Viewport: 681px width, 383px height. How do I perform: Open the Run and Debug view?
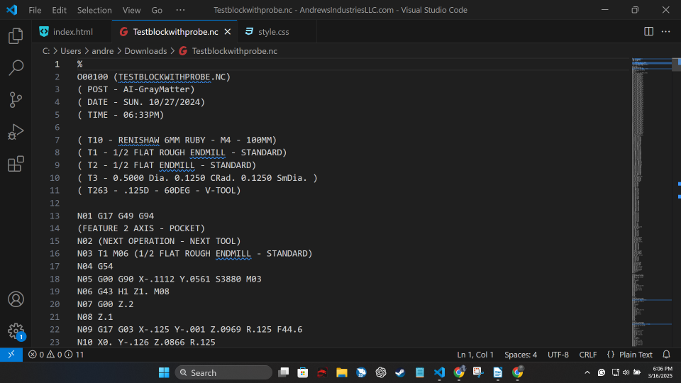[x=16, y=132]
